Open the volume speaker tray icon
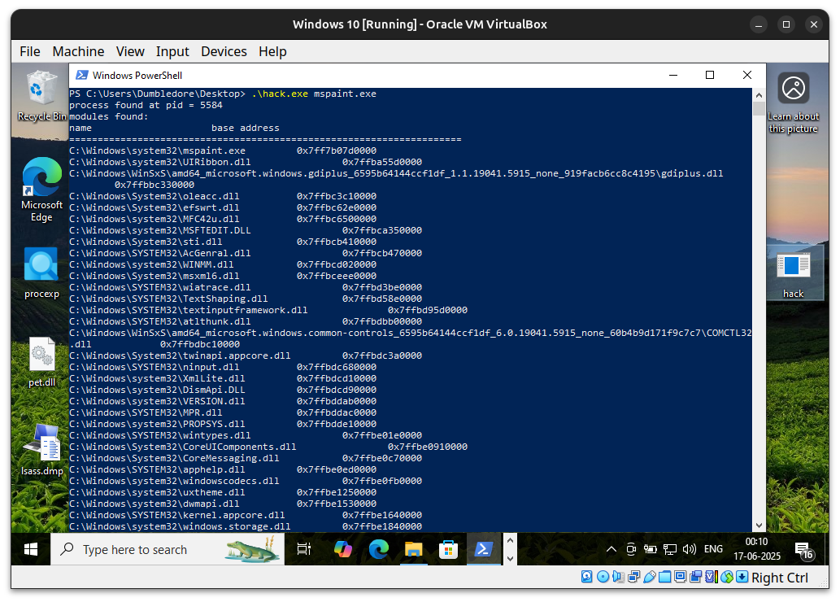840x602 pixels. tap(690, 549)
